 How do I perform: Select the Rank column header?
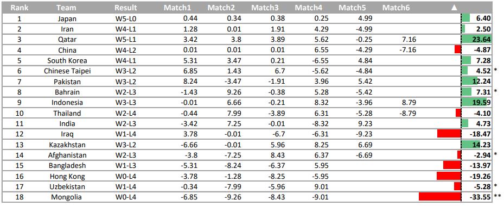[19, 8]
